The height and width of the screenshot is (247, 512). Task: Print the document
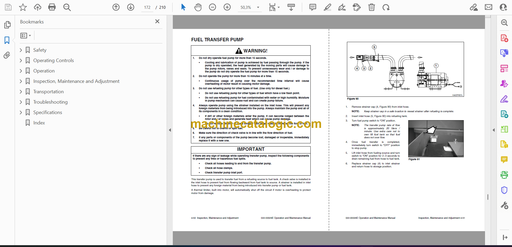52,7
